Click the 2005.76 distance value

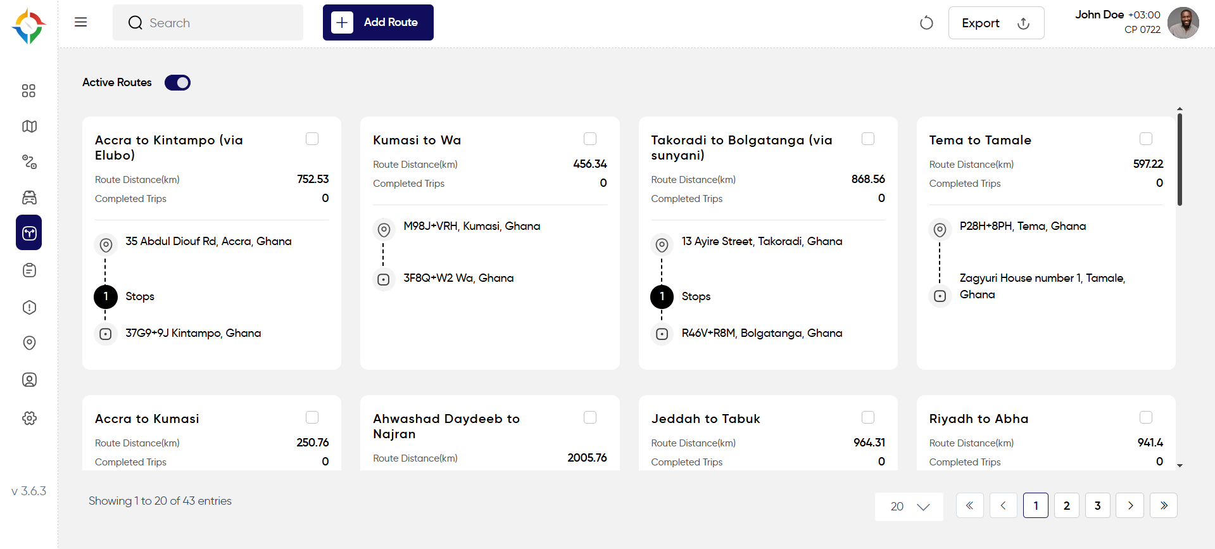(x=587, y=458)
